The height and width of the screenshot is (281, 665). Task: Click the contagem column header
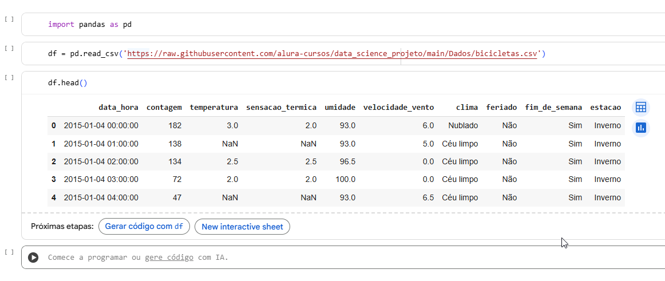click(164, 108)
